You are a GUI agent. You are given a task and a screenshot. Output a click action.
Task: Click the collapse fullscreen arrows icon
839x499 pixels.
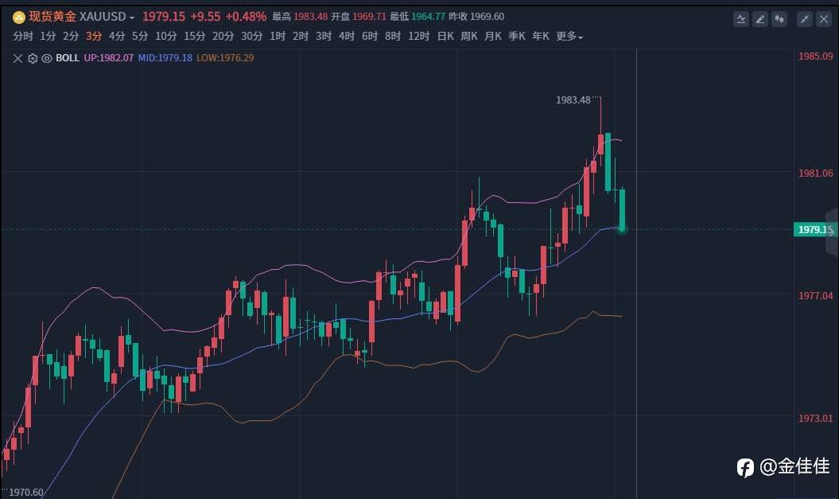click(805, 19)
